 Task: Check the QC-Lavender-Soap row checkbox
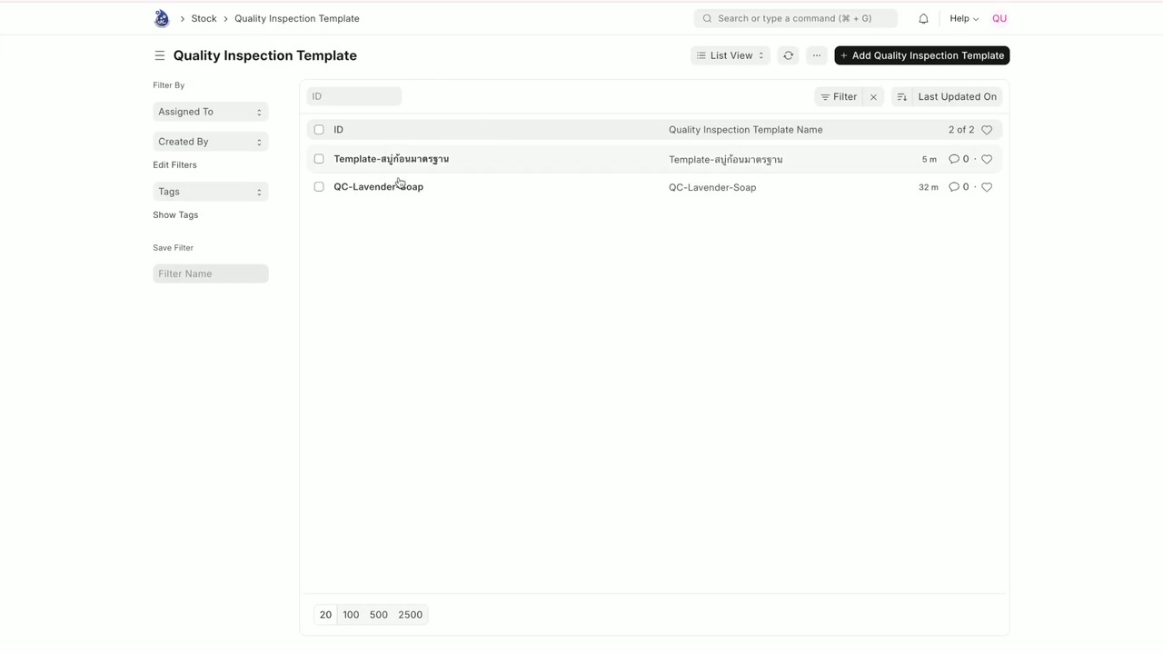pyautogui.click(x=319, y=187)
